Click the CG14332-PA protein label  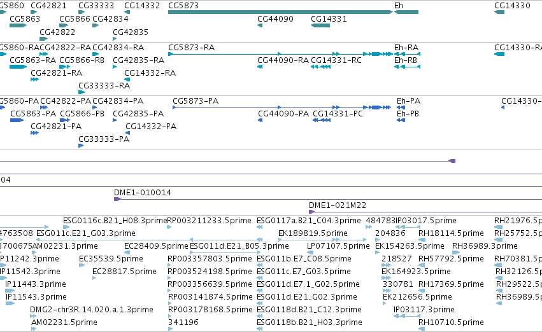click(x=151, y=127)
